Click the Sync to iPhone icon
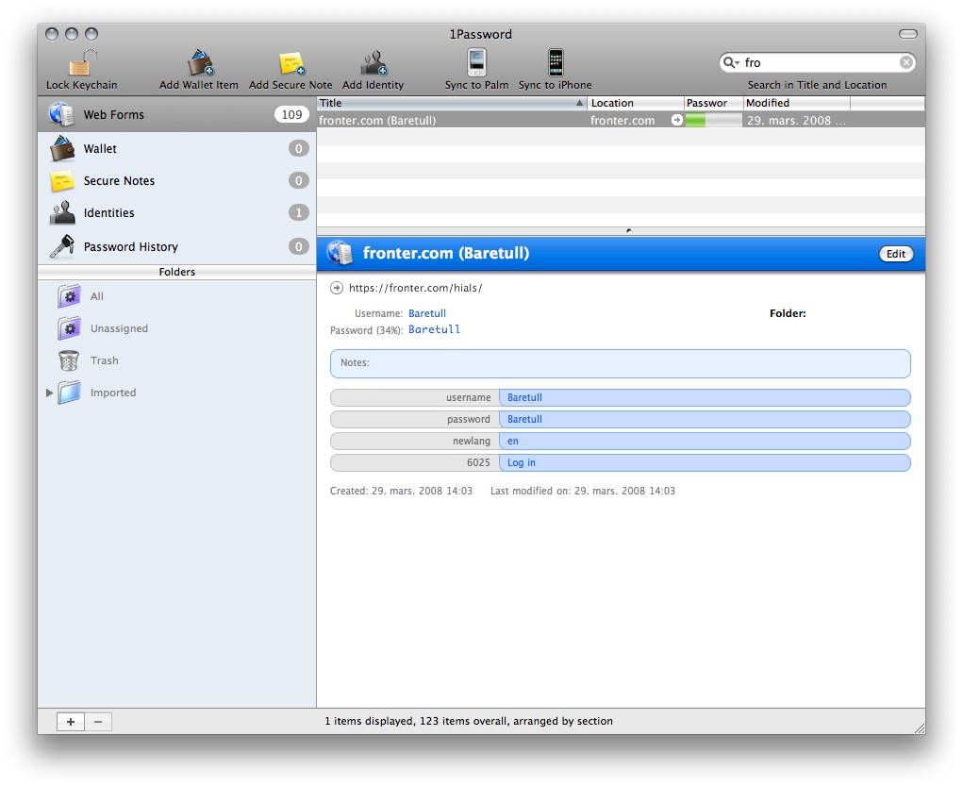Viewport: 963px width, 786px height. 556,62
